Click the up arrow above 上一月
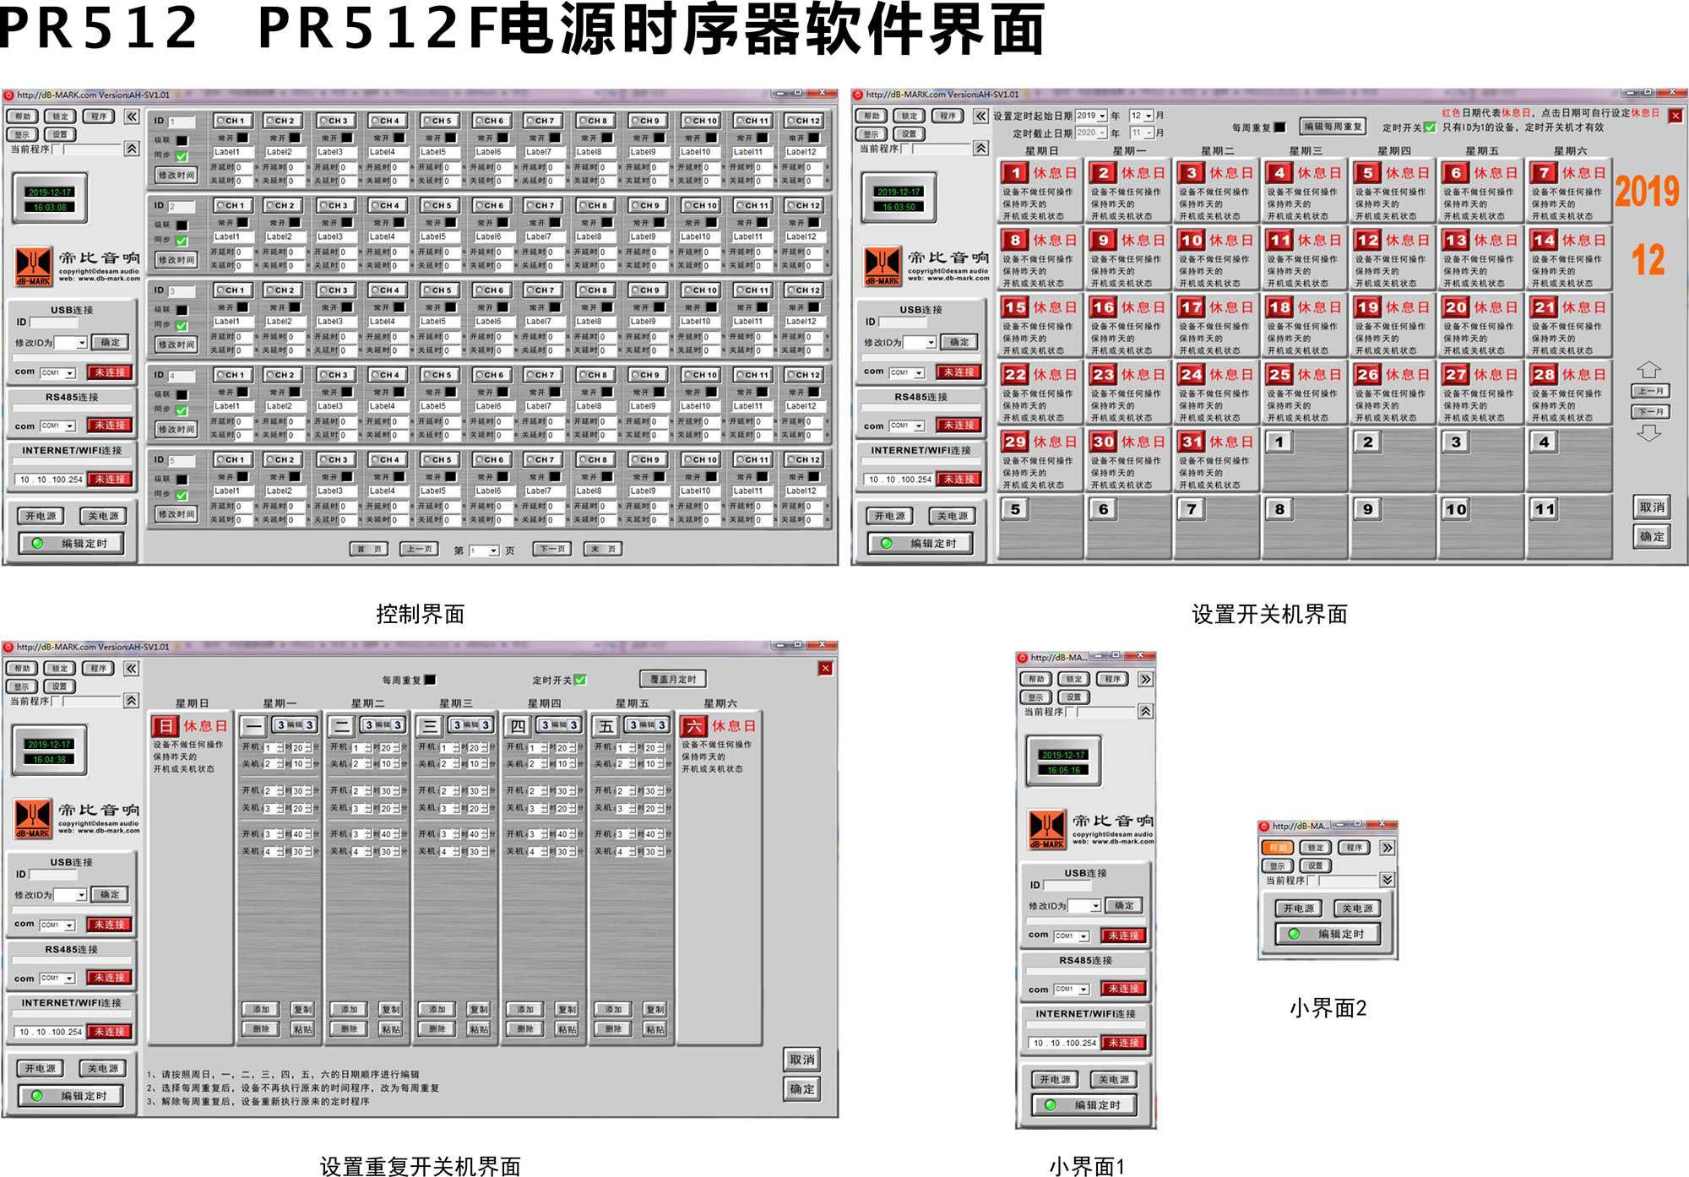Screen dimensions: 1689x1177 click(1648, 369)
